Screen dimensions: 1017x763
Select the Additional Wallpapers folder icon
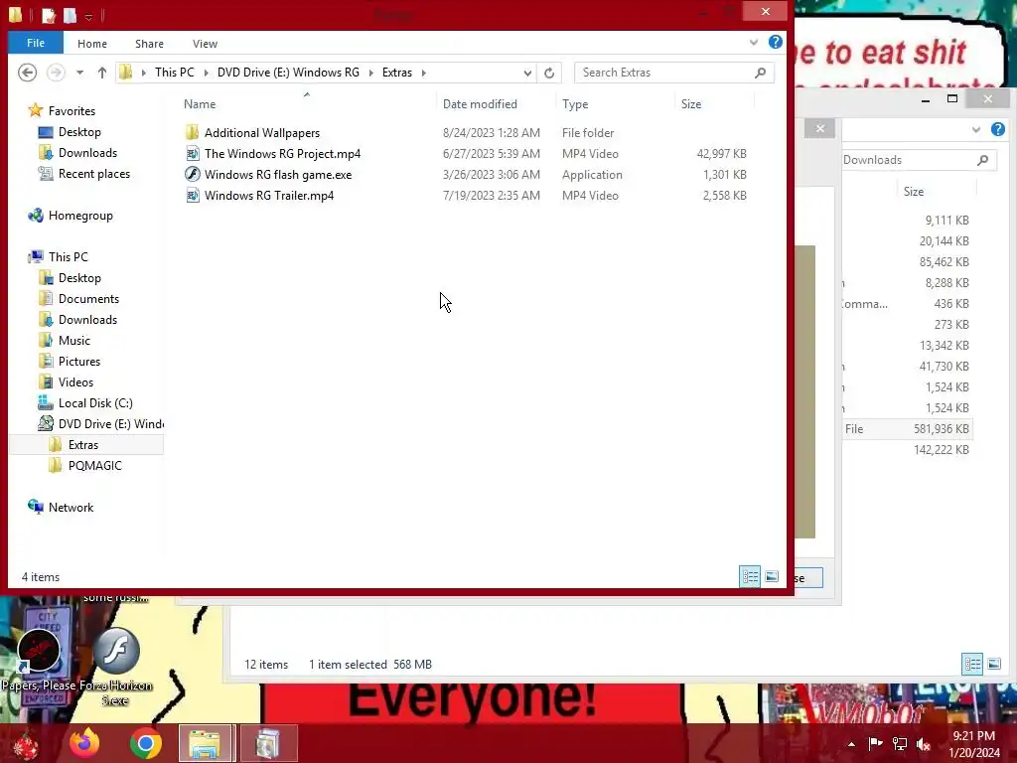coord(192,133)
